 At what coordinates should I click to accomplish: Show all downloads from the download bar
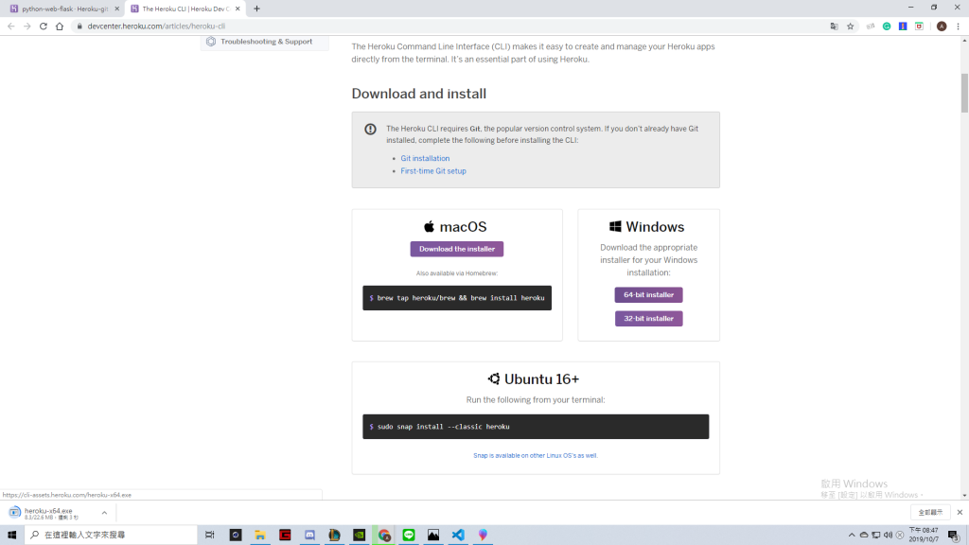pos(930,512)
